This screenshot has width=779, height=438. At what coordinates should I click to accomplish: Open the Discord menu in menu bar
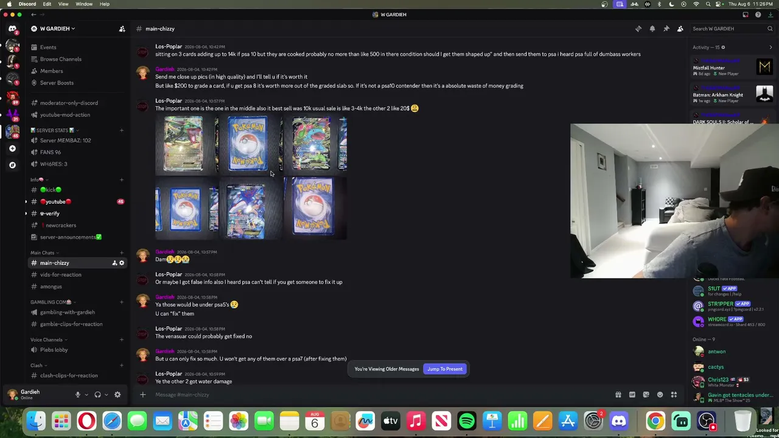pos(27,4)
